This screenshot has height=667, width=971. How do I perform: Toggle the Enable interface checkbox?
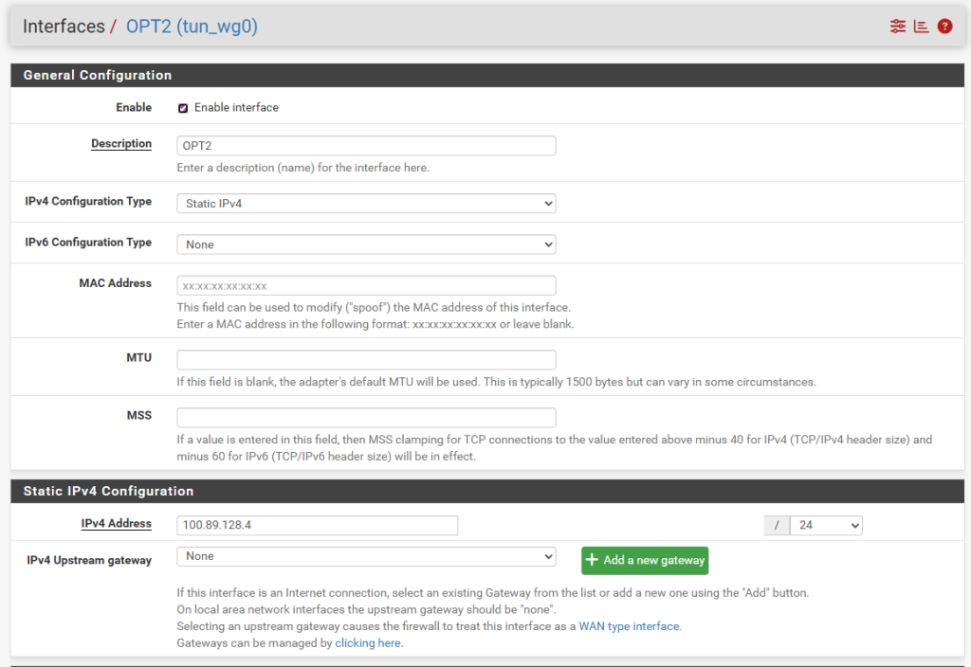183,108
